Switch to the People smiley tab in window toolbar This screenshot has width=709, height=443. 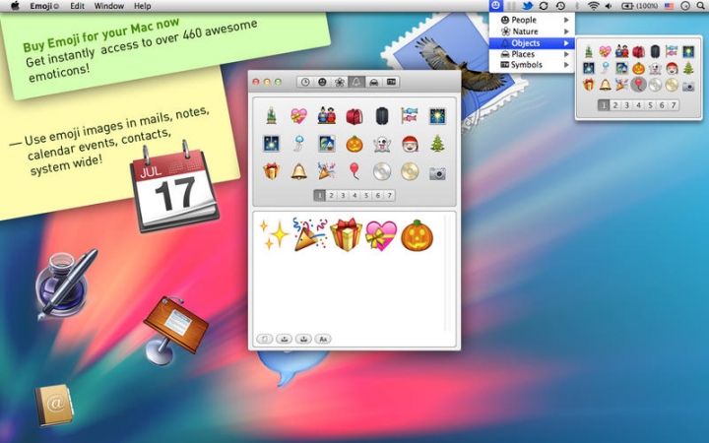pyautogui.click(x=322, y=82)
